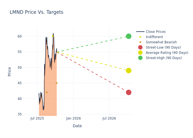Toggle Indifferent legend entry

tap(154, 37)
